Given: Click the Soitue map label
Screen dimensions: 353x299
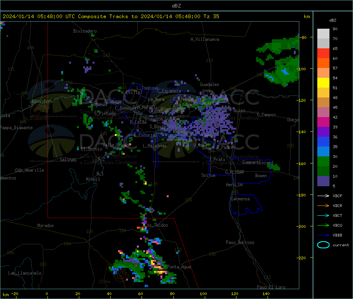Looking at the screenshot, I should (208, 175).
